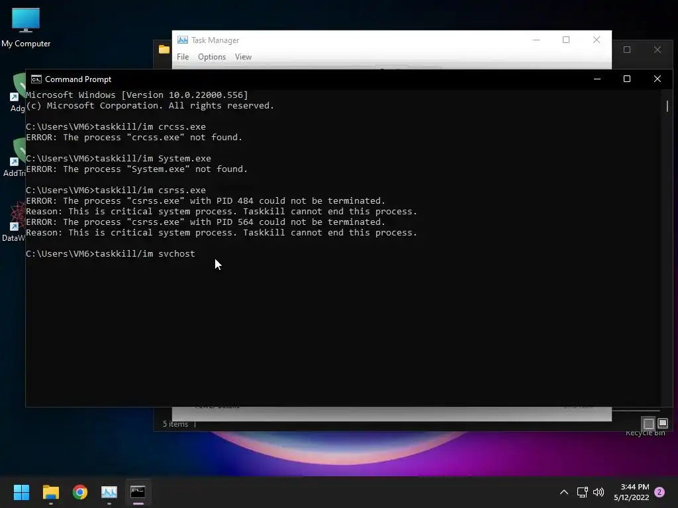
Task: Maximize the Task Manager window
Action: pos(566,40)
